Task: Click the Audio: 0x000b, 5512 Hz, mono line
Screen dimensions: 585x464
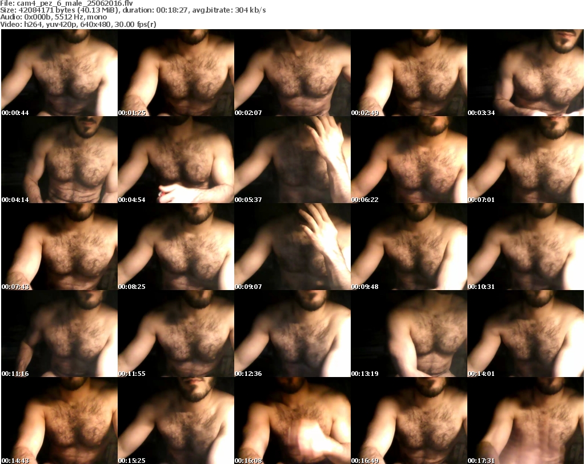Action: pos(53,17)
